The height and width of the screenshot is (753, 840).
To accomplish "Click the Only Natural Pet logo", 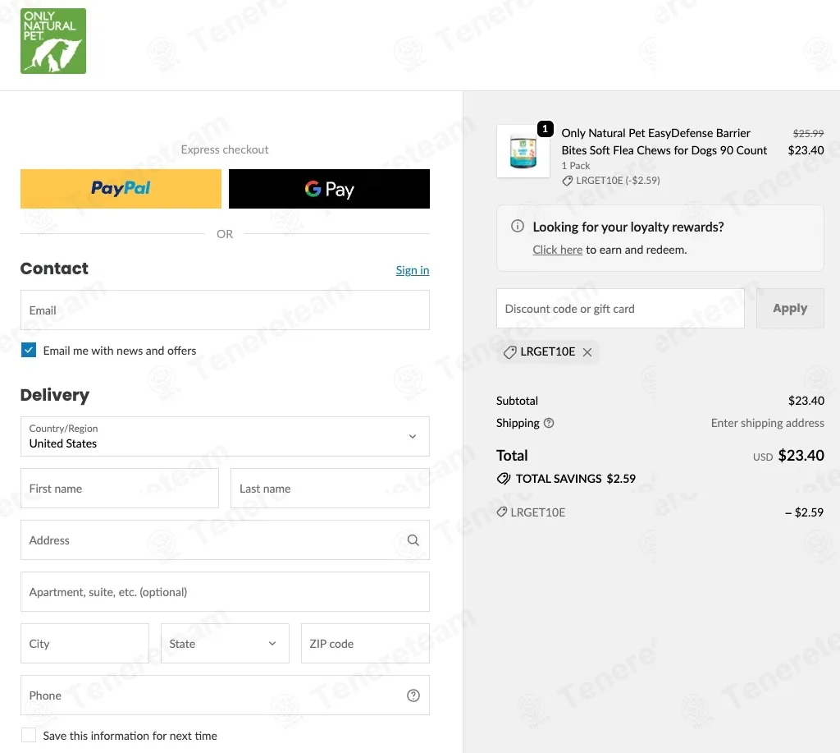I will tap(53, 41).
